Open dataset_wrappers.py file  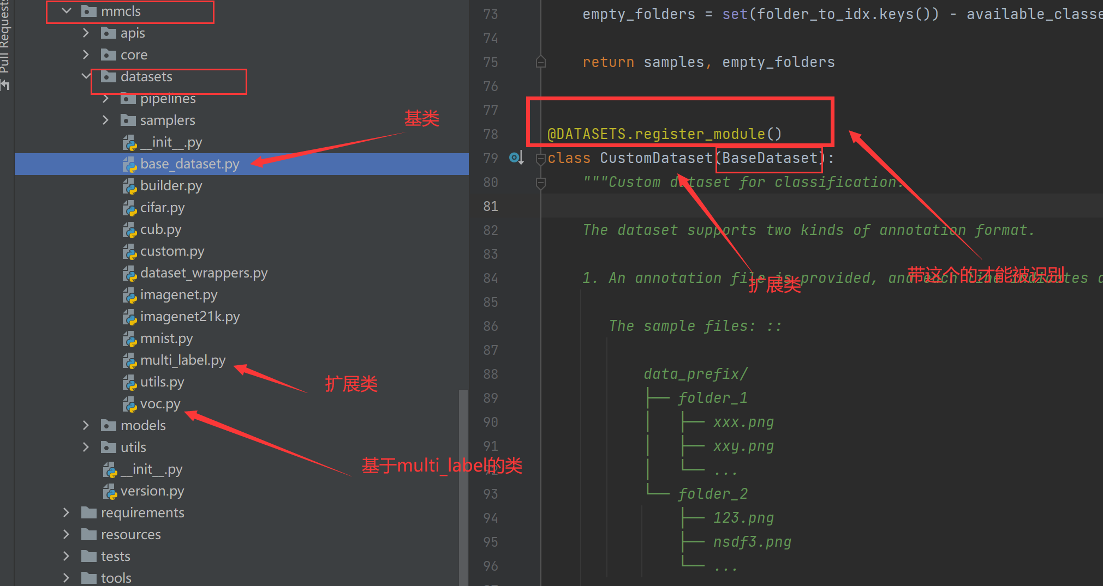[x=204, y=273]
